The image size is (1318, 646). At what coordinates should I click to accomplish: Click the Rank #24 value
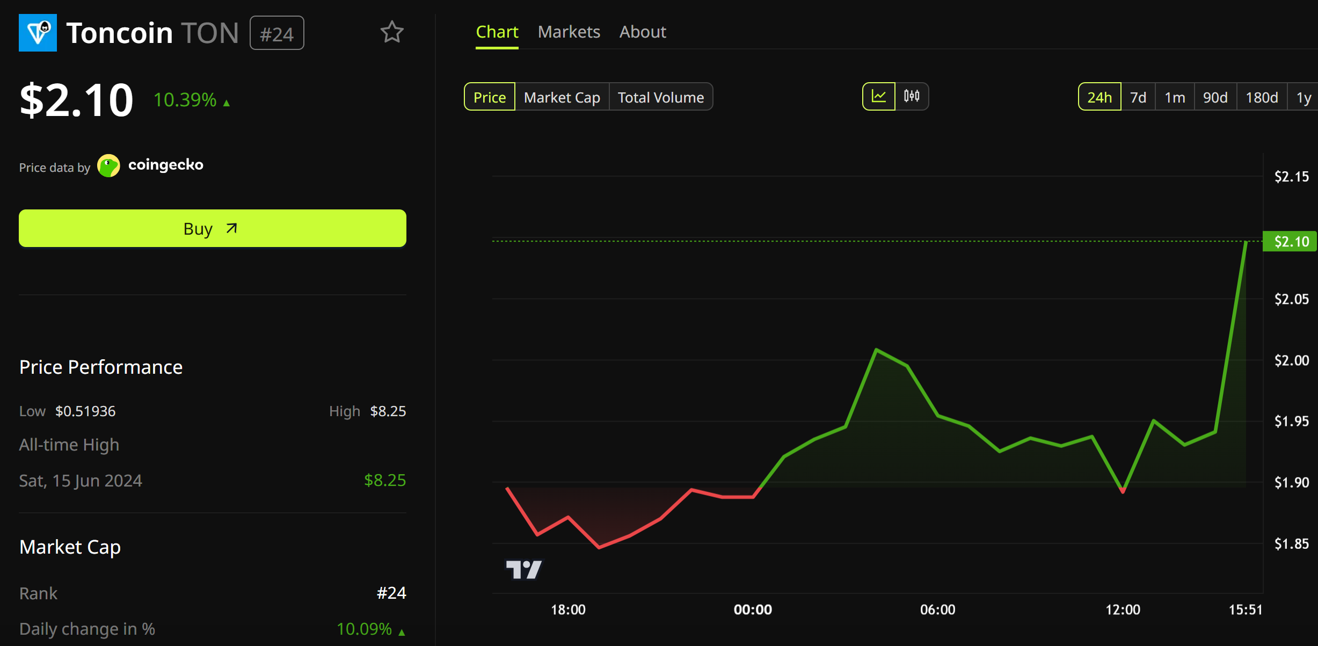click(391, 593)
